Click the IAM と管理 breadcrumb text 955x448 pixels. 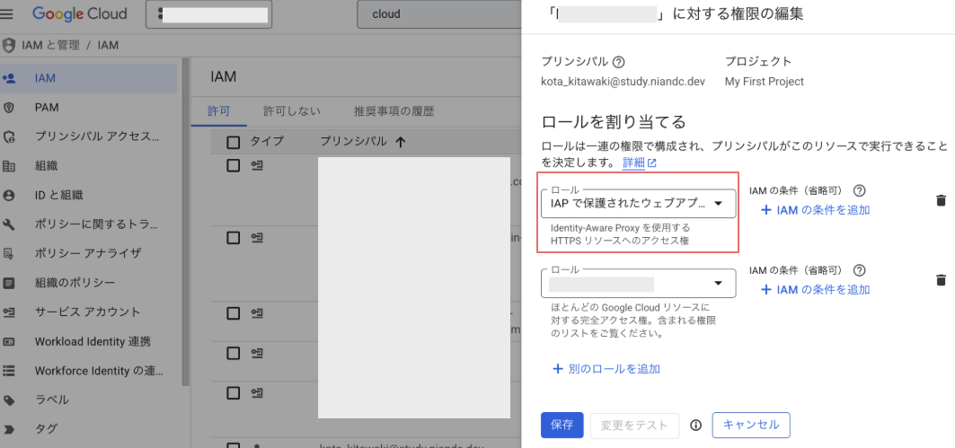coord(50,46)
